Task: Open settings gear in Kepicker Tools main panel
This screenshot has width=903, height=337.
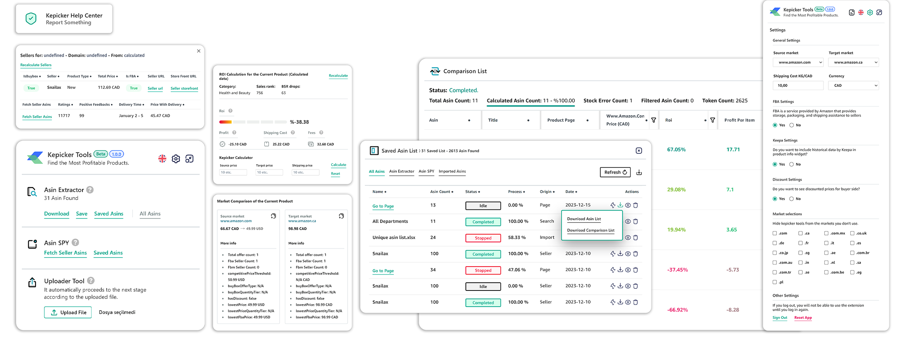Action: 176,159
